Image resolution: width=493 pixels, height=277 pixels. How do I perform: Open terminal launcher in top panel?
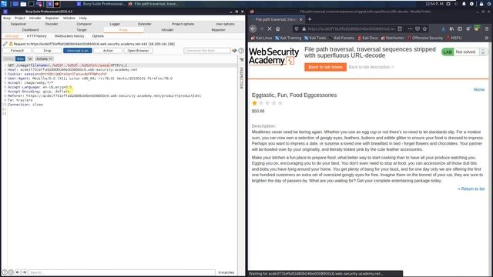click(31, 4)
